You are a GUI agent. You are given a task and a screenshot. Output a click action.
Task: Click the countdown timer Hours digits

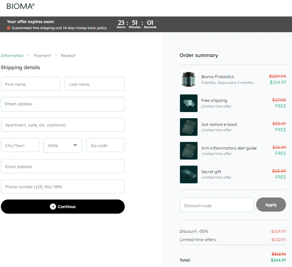(121, 23)
